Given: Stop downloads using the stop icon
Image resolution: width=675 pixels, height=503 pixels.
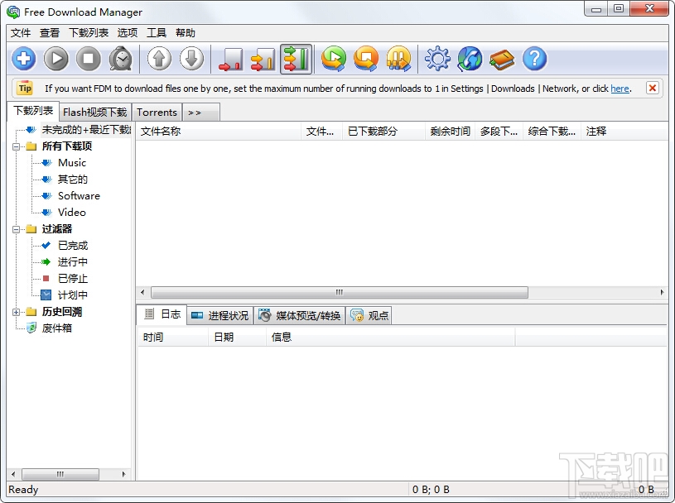Looking at the screenshot, I should pyautogui.click(x=89, y=59).
